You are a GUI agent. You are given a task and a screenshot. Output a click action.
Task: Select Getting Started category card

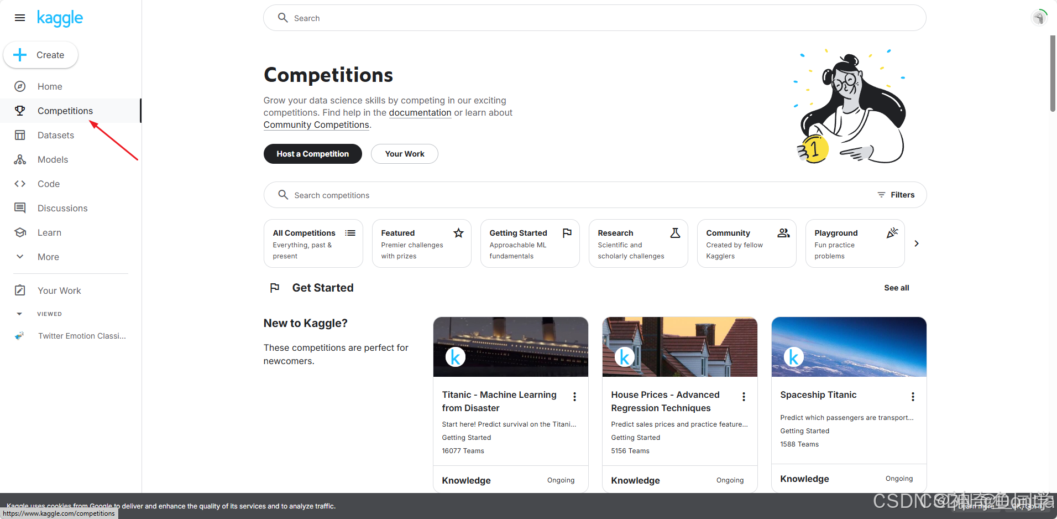click(x=530, y=243)
